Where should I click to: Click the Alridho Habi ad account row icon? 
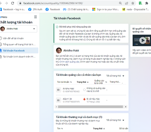59,90
